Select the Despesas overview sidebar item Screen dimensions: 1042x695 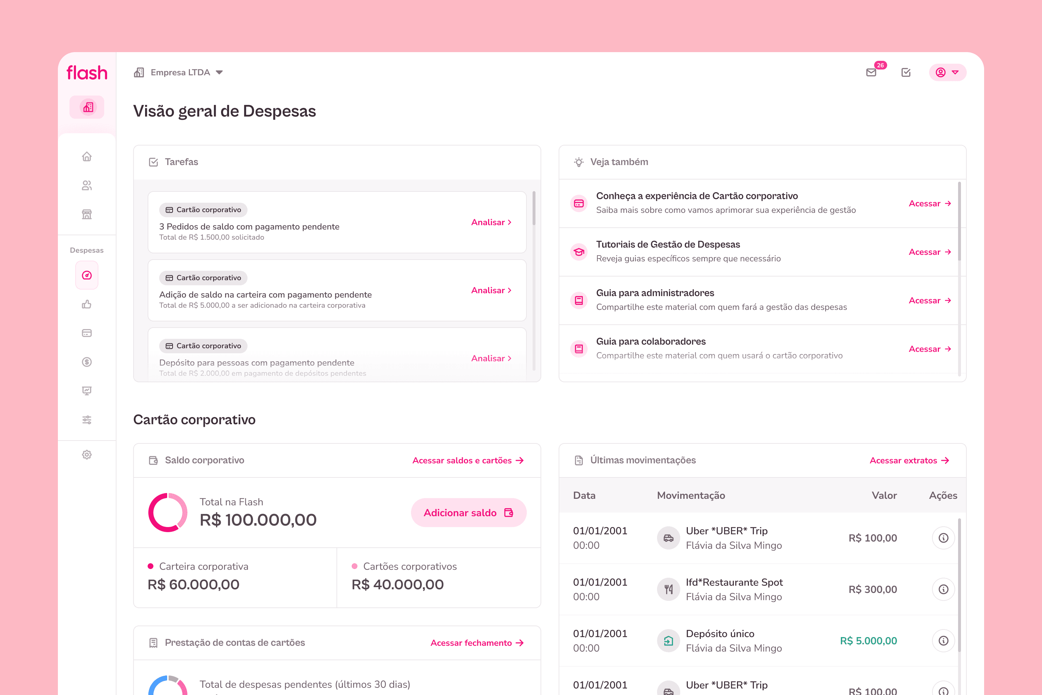tap(87, 275)
